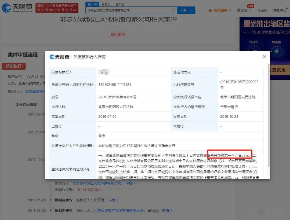Click the Tianyancha logo in header
The width and height of the screenshot is (290, 220).
pos(17,8)
